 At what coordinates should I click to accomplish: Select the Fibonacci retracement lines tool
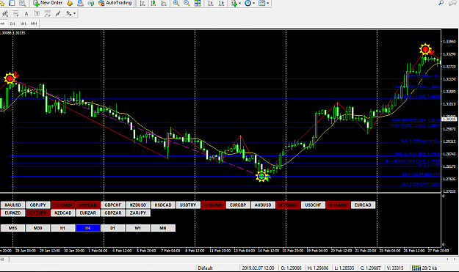[16, 13]
